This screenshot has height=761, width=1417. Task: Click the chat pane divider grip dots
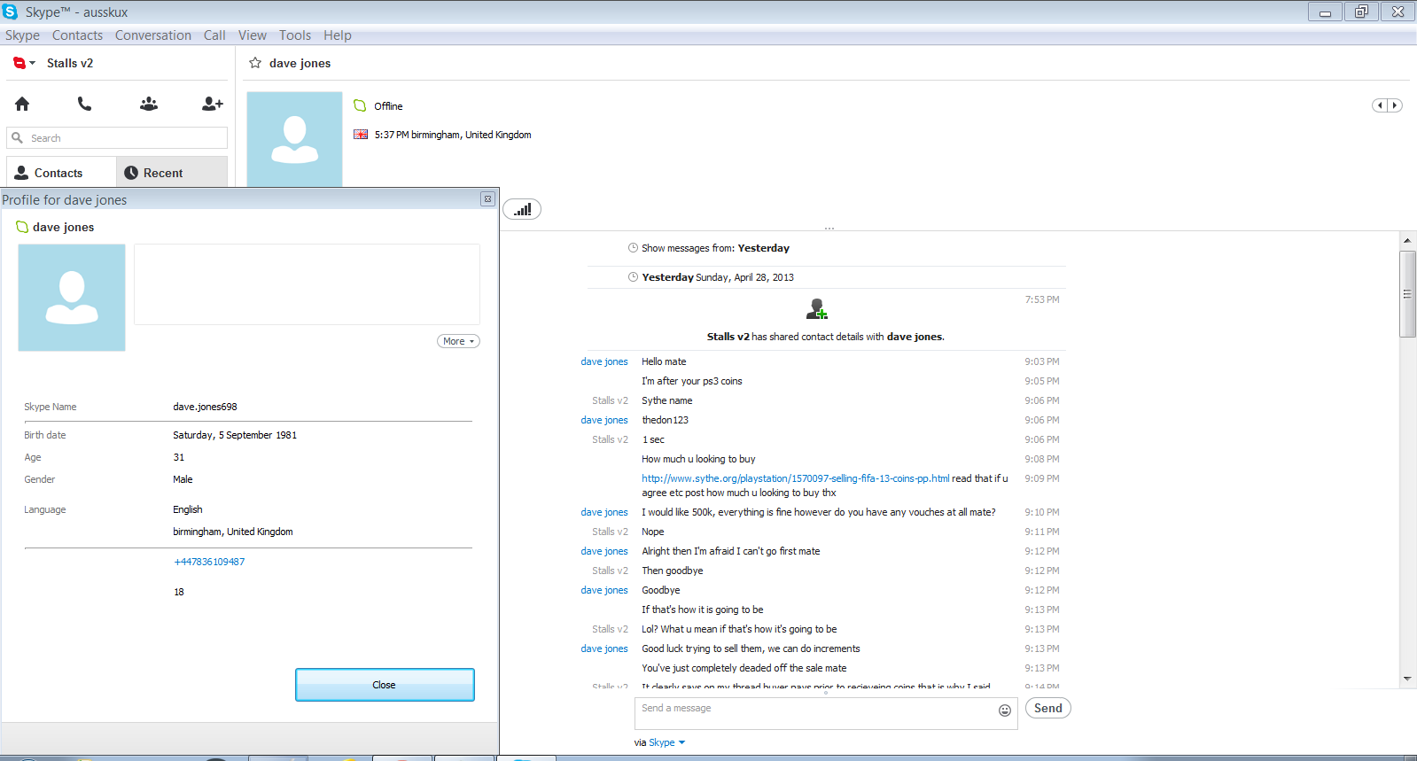coord(829,229)
